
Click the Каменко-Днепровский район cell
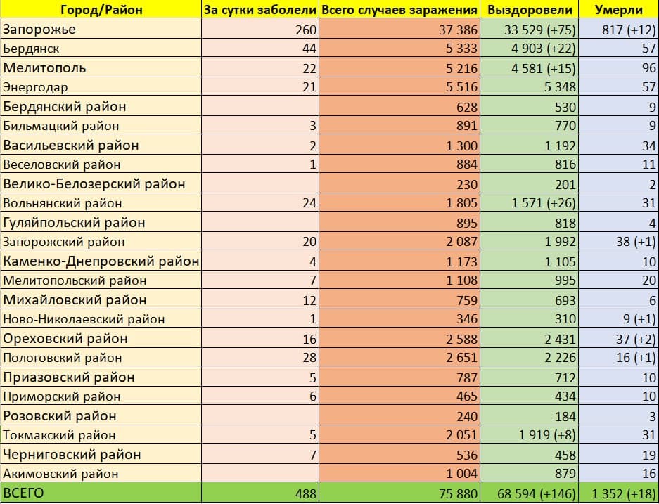(101, 261)
